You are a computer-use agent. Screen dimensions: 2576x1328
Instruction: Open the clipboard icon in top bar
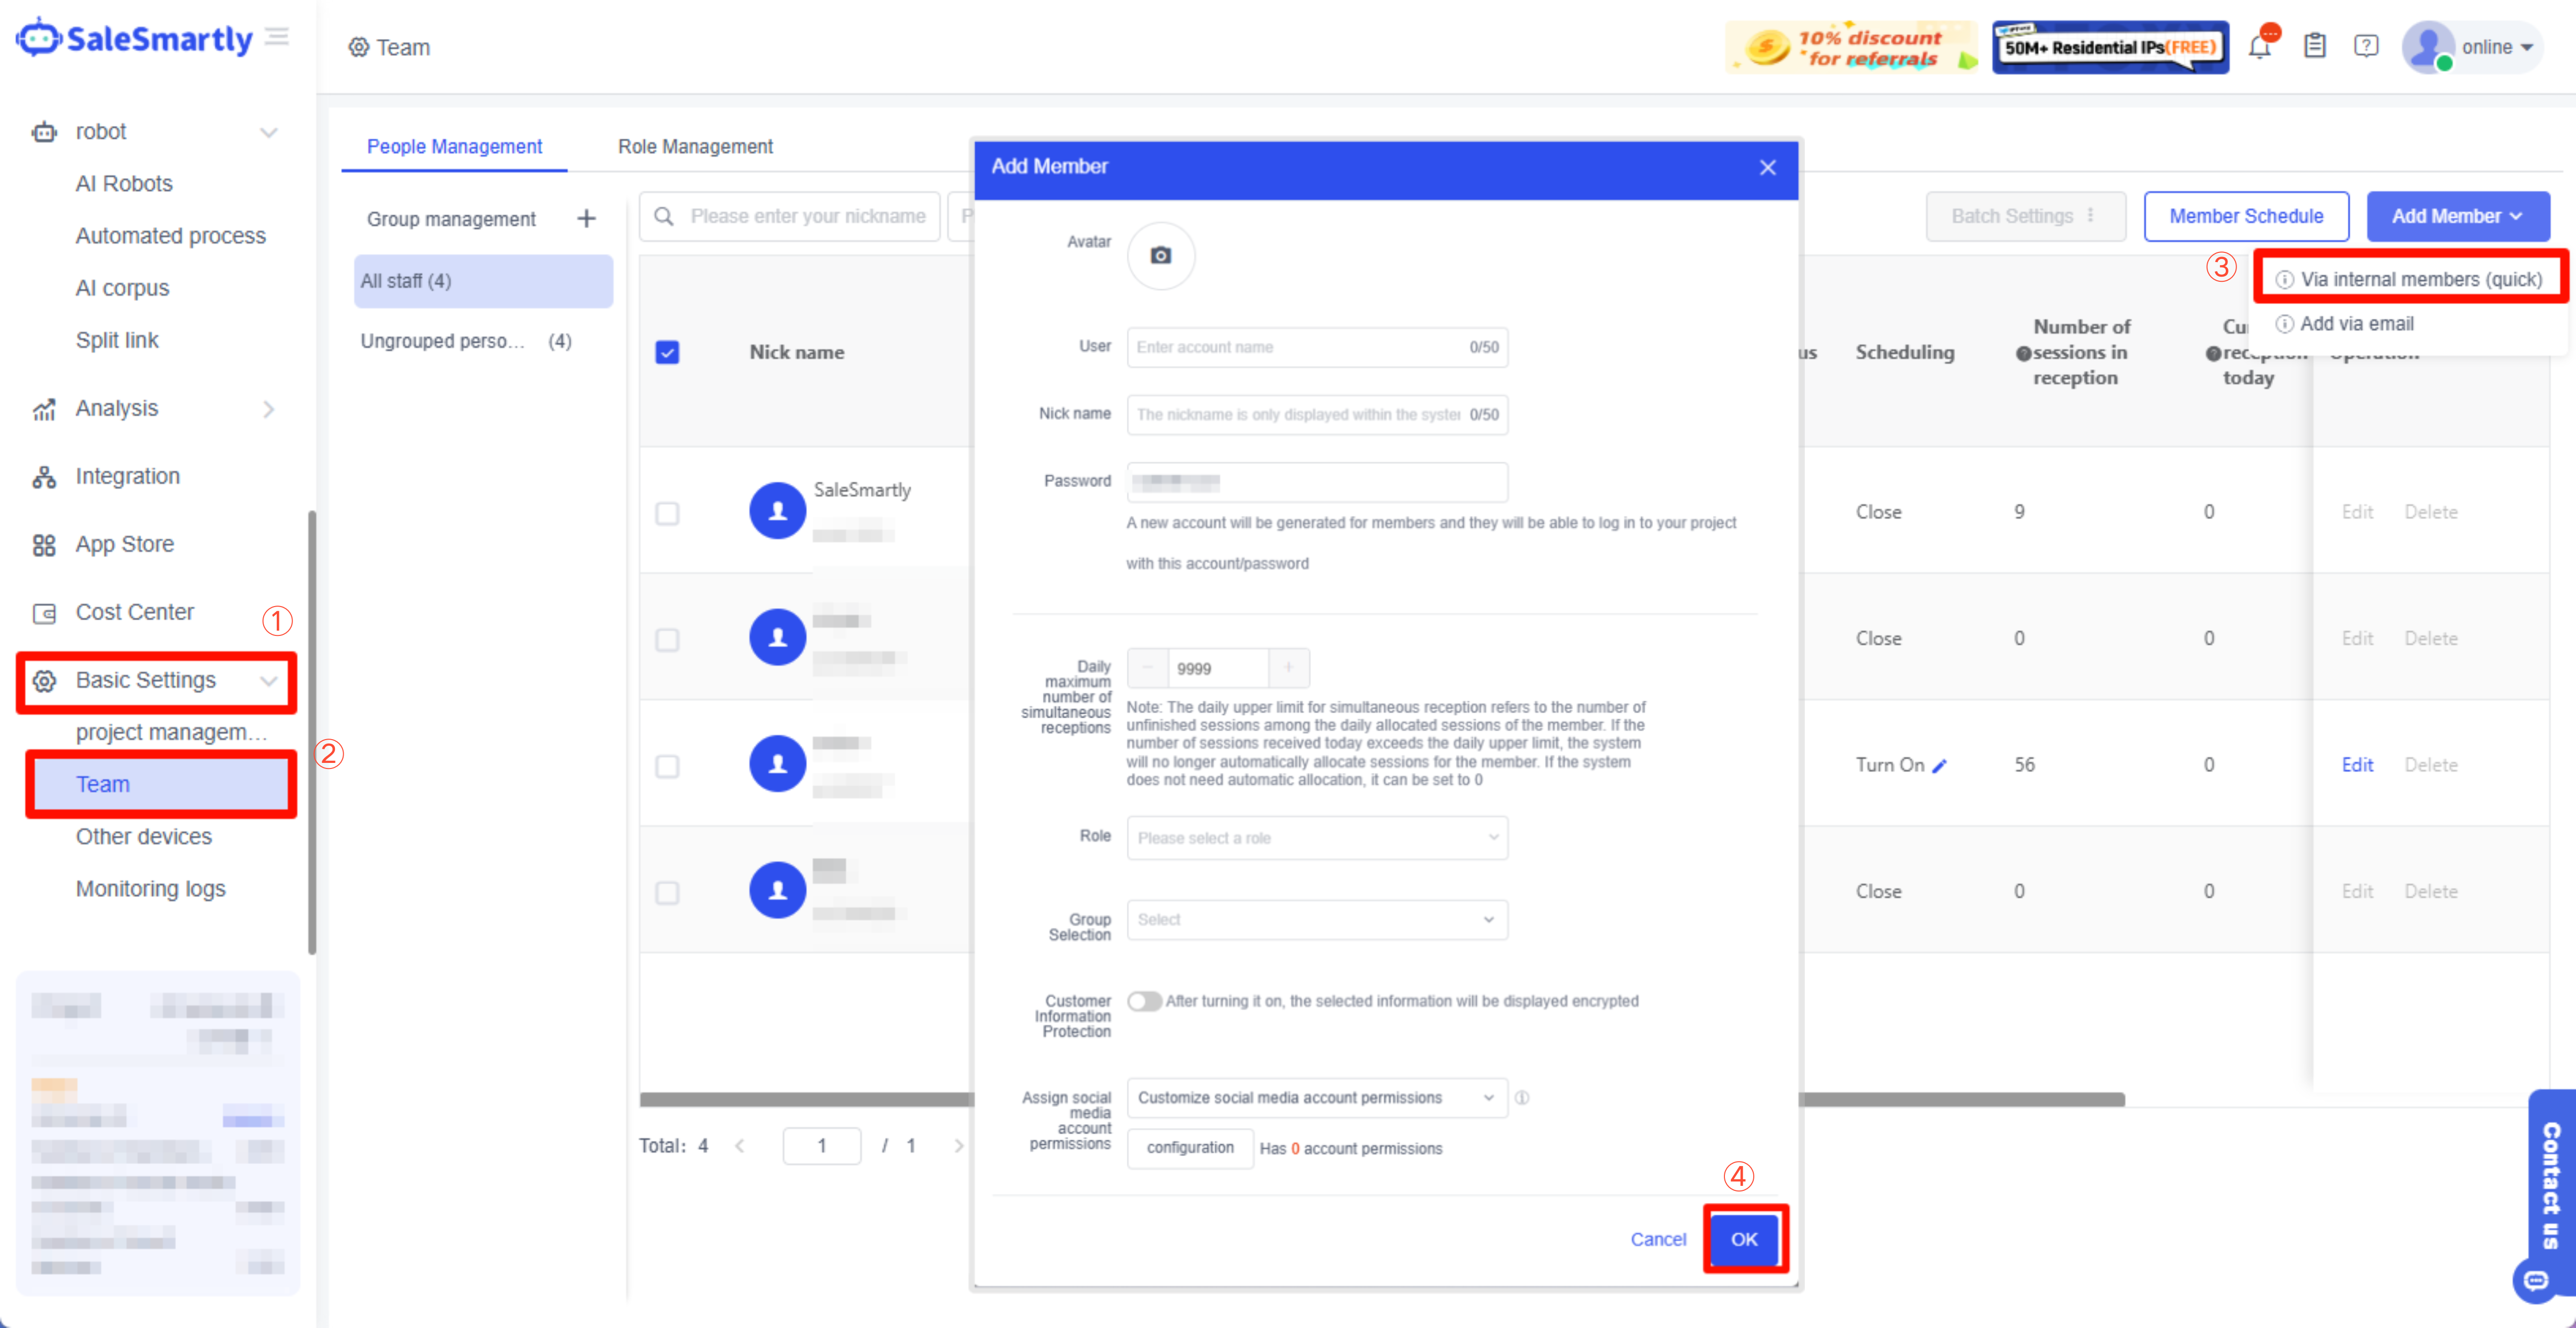[2314, 47]
